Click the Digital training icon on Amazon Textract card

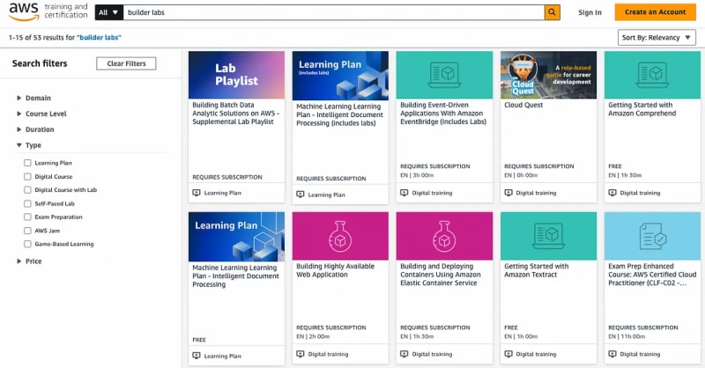(x=508, y=354)
